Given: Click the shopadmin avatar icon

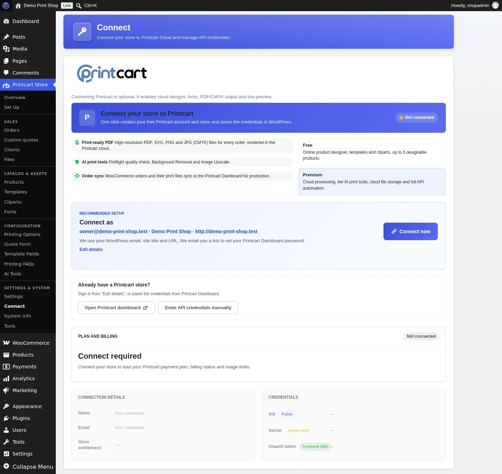Looking at the screenshot, I should [495, 5].
